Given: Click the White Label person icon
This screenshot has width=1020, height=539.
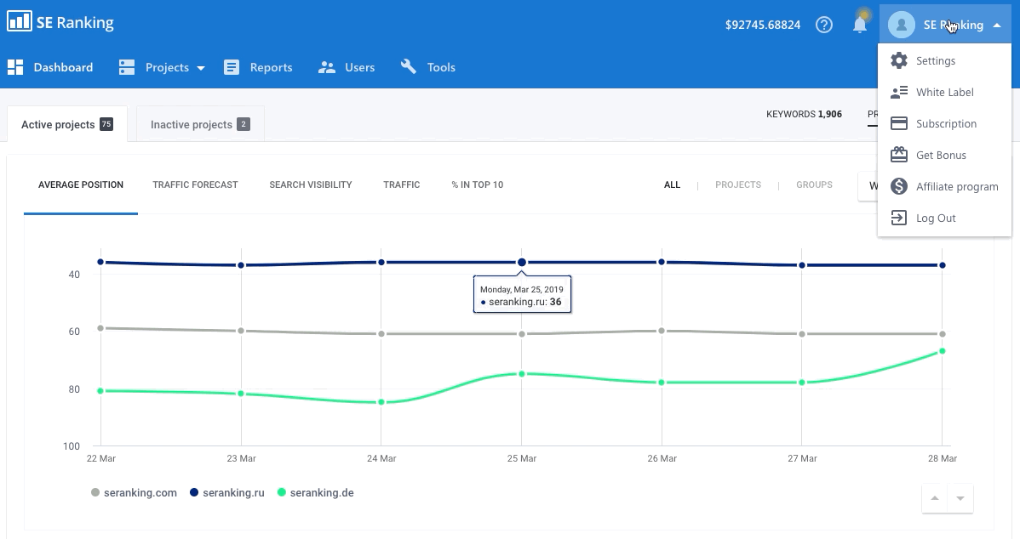Looking at the screenshot, I should (899, 92).
